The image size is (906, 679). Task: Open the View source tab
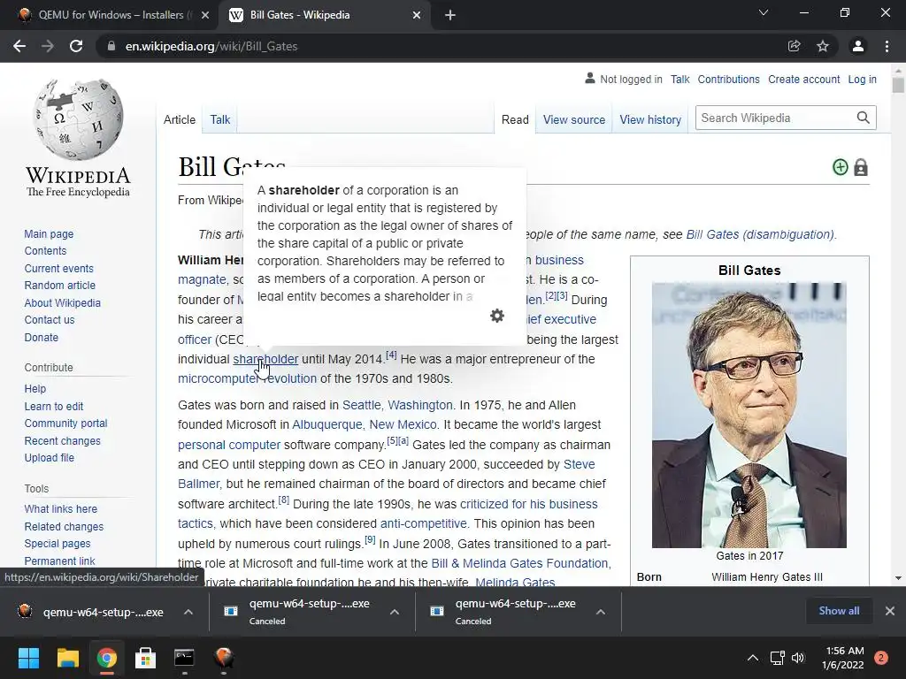point(573,119)
